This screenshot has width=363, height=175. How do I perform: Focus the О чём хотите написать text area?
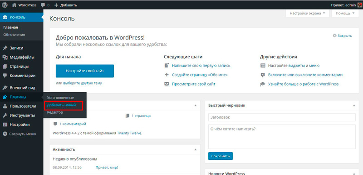point(282,137)
